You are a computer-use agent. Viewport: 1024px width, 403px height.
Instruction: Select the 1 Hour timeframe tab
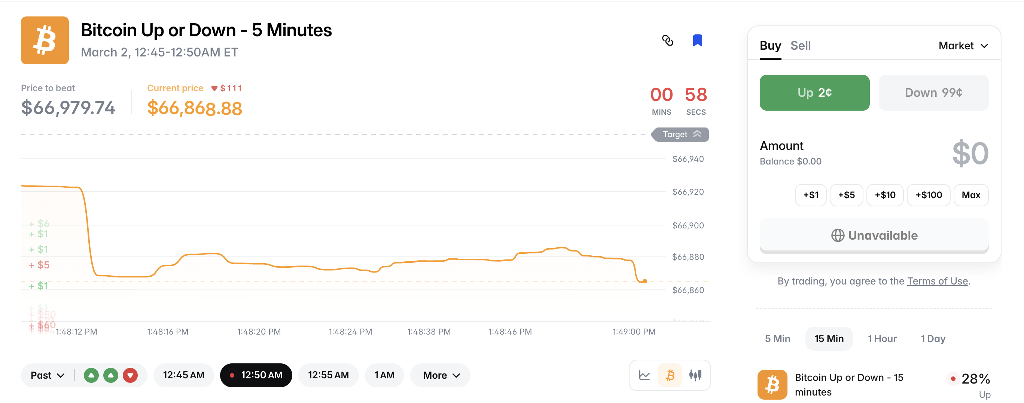tap(882, 339)
